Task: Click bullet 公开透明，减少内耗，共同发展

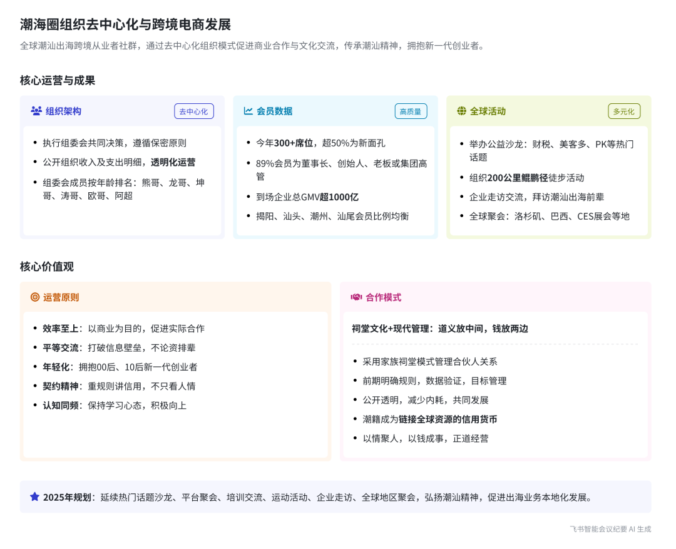Action: click(425, 400)
